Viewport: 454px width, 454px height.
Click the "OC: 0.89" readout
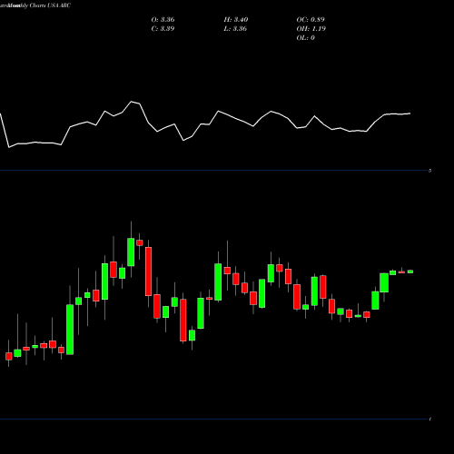(311, 20)
